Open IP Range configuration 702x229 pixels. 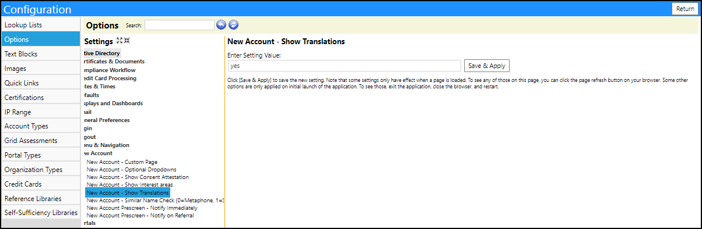click(x=40, y=112)
